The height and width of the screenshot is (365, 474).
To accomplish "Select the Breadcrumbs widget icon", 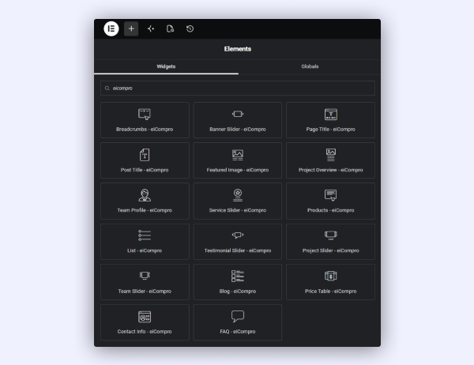I will (x=145, y=114).
